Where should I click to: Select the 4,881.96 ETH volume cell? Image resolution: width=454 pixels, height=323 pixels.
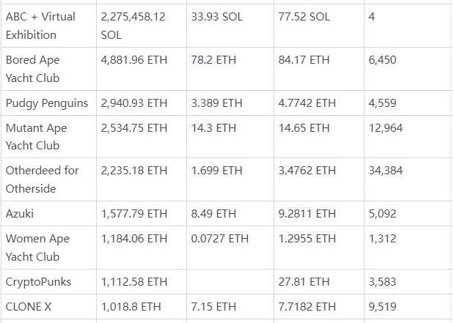(x=133, y=60)
